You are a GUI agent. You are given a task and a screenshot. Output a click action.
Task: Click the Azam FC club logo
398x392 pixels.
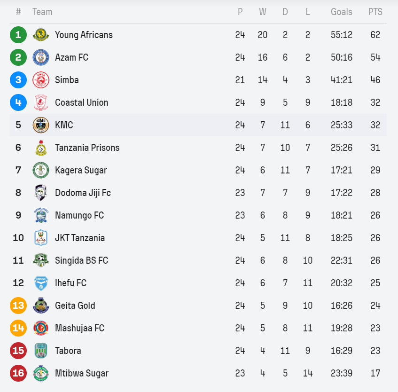[x=41, y=57]
